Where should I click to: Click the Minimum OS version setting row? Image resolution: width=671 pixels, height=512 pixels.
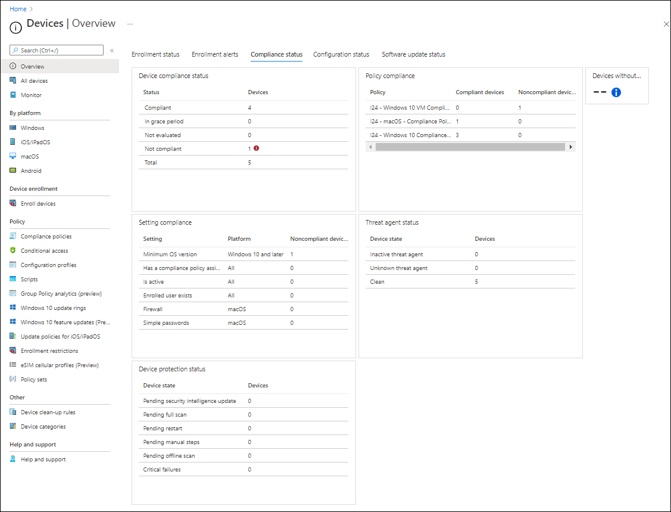pos(244,254)
